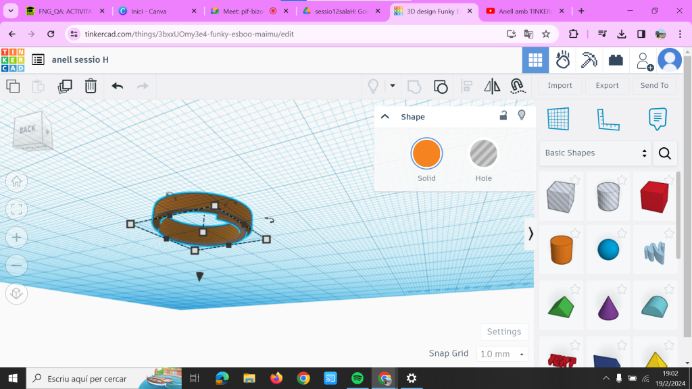Open the Workplane tool
Viewport: 692px width, 389px height.
tap(558, 119)
